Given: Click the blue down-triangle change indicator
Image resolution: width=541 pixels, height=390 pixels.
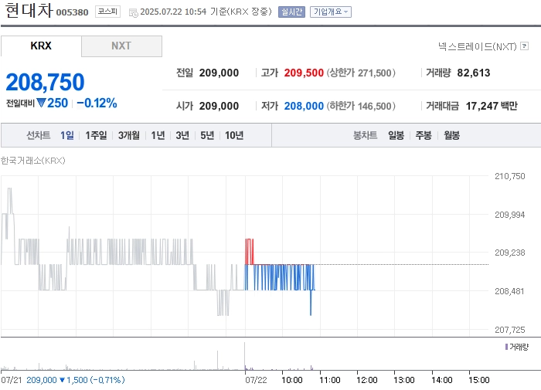Looking at the screenshot, I should pyautogui.click(x=42, y=103).
